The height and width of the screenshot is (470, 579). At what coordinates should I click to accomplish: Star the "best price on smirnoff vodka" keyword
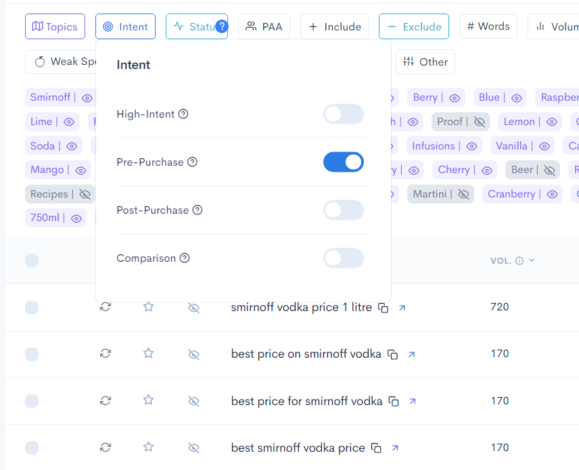(x=148, y=354)
